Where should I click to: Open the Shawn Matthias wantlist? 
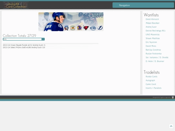pos(153,38)
